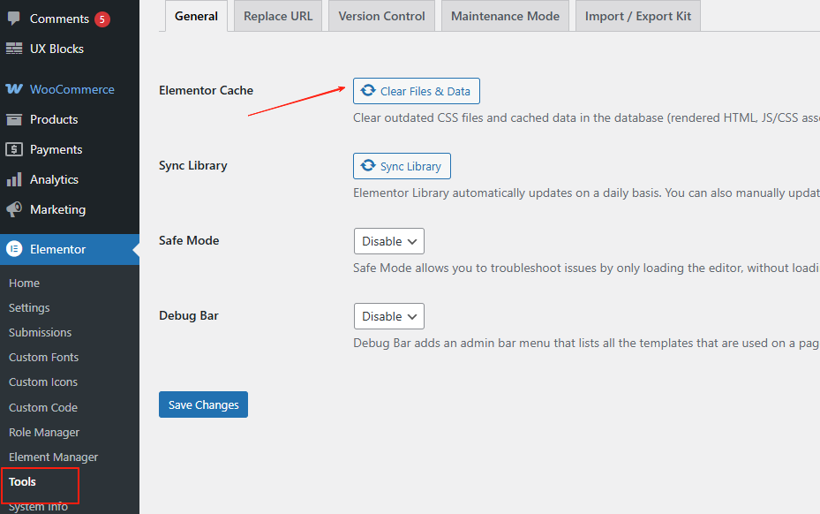
Task: Open the Role Manager submenu item
Action: click(44, 432)
